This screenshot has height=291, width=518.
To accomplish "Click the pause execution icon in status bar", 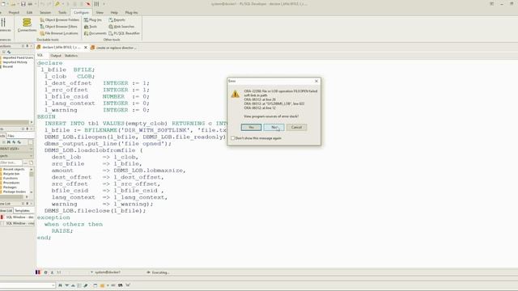I will [x=38, y=272].
